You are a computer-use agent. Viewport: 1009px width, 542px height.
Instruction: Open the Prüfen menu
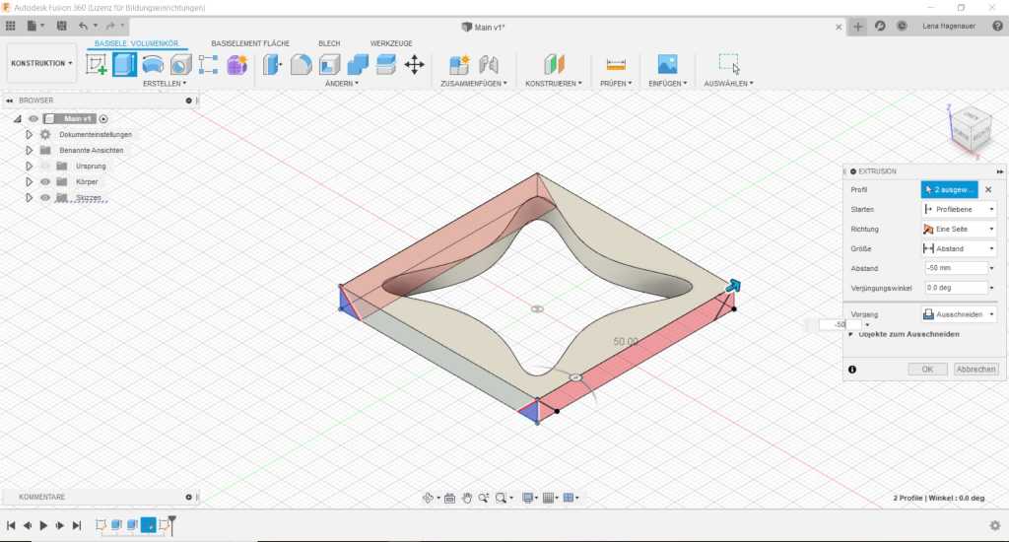tap(616, 84)
